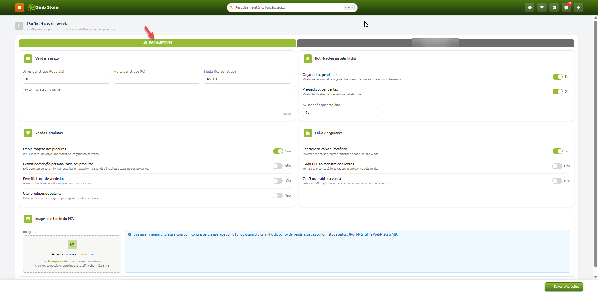Toggle Orçamentos pendentes switch

tap(558, 77)
